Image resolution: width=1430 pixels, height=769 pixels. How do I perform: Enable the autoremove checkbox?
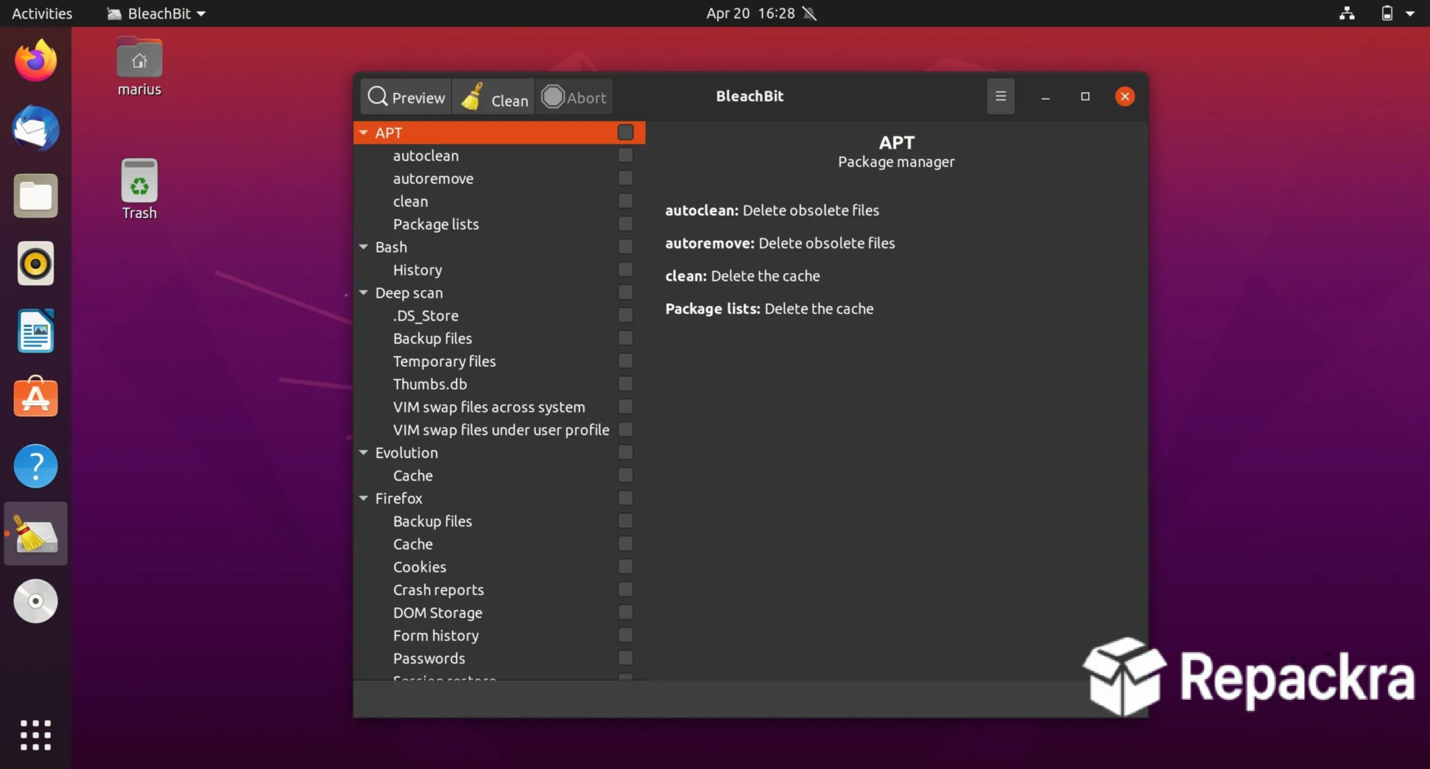(626, 178)
